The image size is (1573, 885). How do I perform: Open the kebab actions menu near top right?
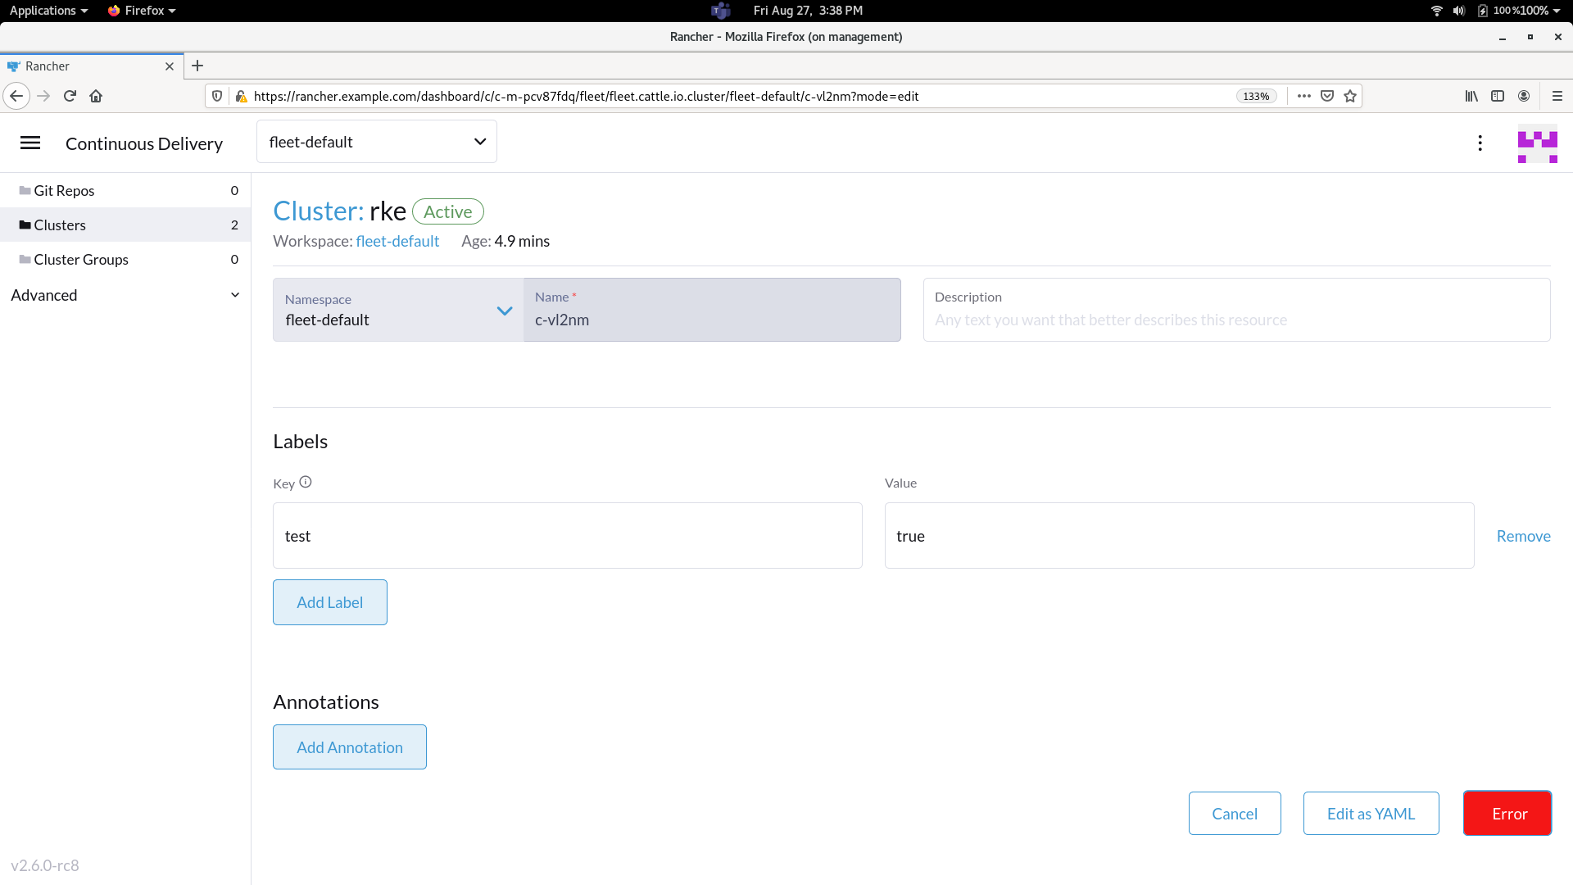(x=1480, y=143)
